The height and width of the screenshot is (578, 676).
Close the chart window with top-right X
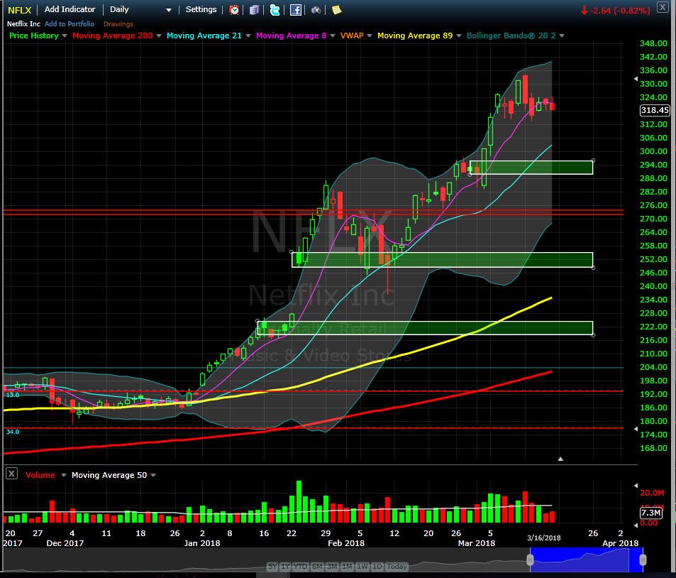(663, 7)
